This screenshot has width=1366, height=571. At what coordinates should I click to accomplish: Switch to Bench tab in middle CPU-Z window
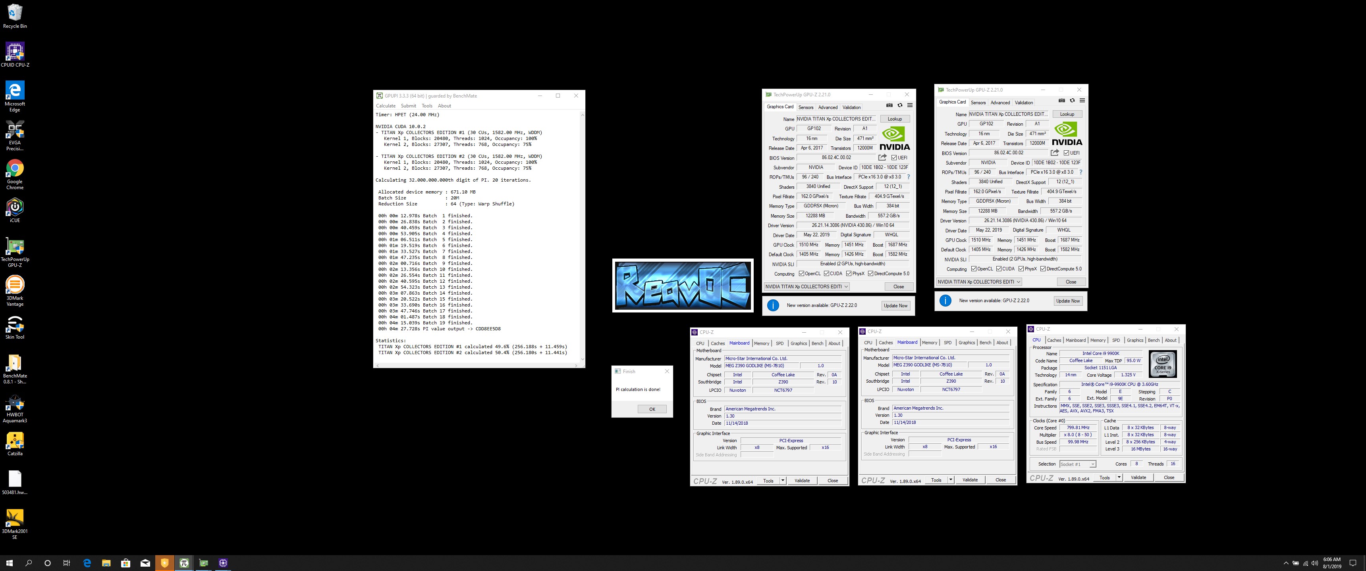(985, 343)
